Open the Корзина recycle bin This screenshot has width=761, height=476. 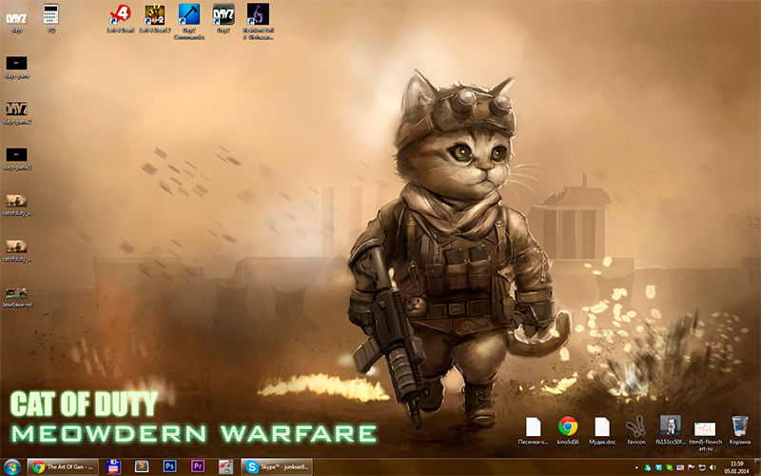tap(740, 430)
